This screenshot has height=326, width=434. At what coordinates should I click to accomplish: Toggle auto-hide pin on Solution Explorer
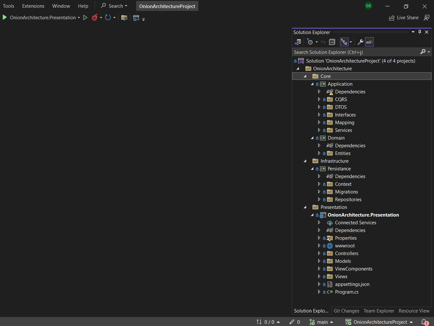point(420,32)
